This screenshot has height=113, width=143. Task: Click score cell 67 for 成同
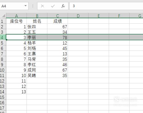tap(58, 70)
